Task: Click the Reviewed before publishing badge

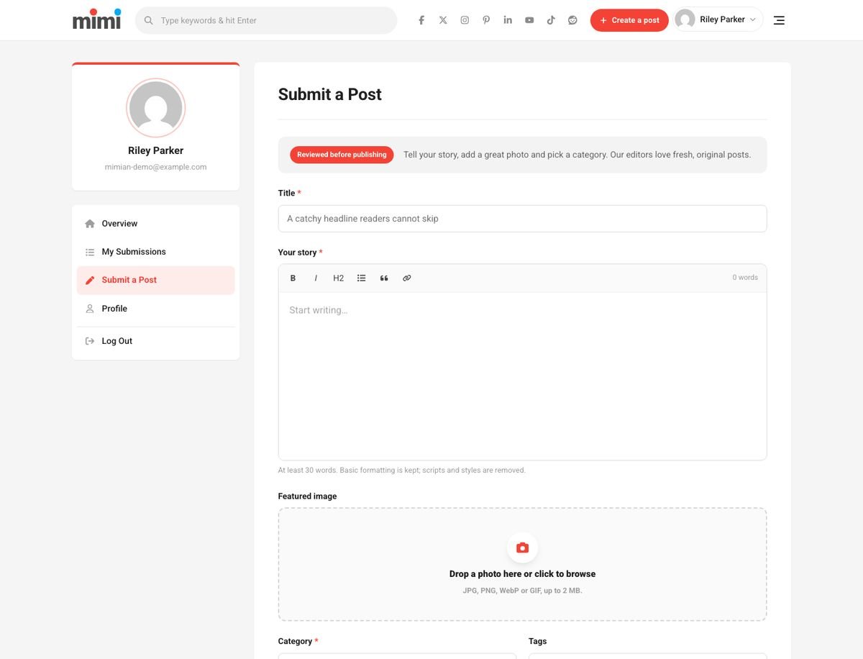Action: pyautogui.click(x=342, y=155)
